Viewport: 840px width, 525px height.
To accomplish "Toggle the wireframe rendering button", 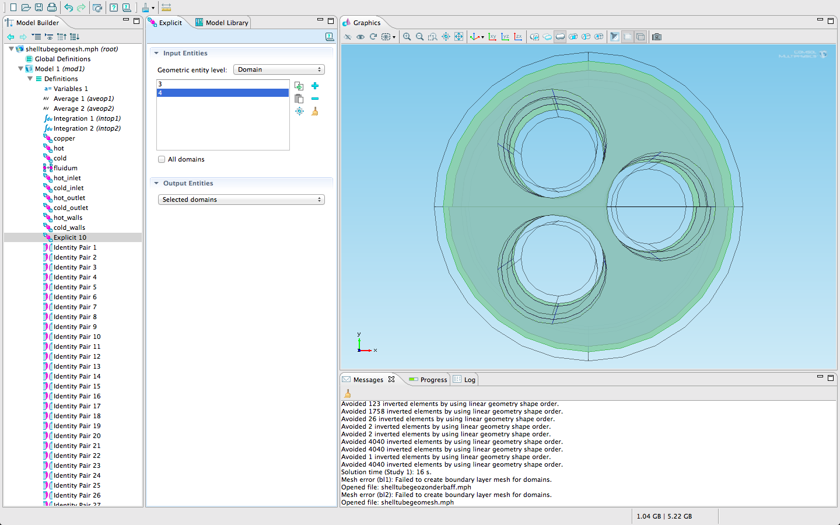I will coord(640,37).
